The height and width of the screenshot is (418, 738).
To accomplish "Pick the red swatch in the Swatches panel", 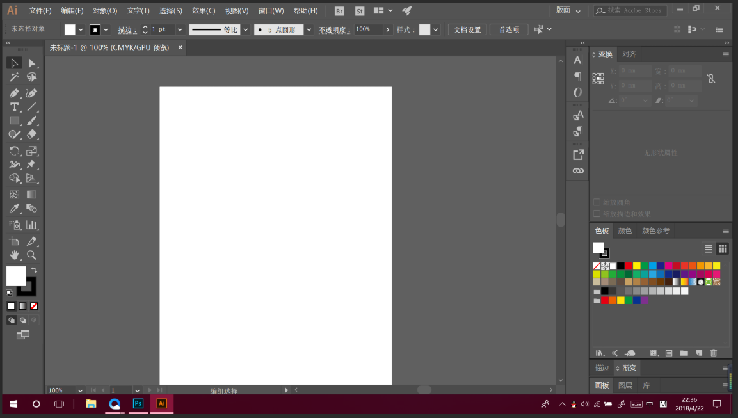I will click(x=629, y=266).
